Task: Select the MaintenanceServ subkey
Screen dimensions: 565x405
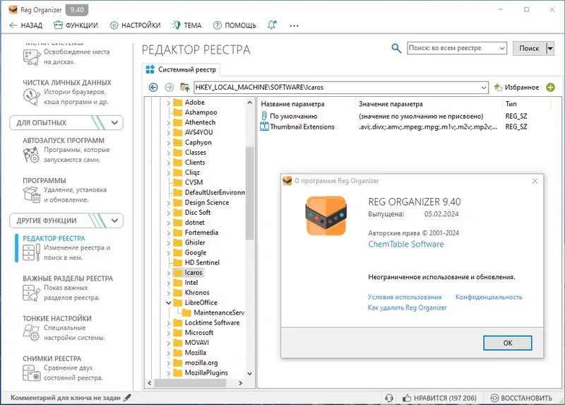Action: point(219,312)
